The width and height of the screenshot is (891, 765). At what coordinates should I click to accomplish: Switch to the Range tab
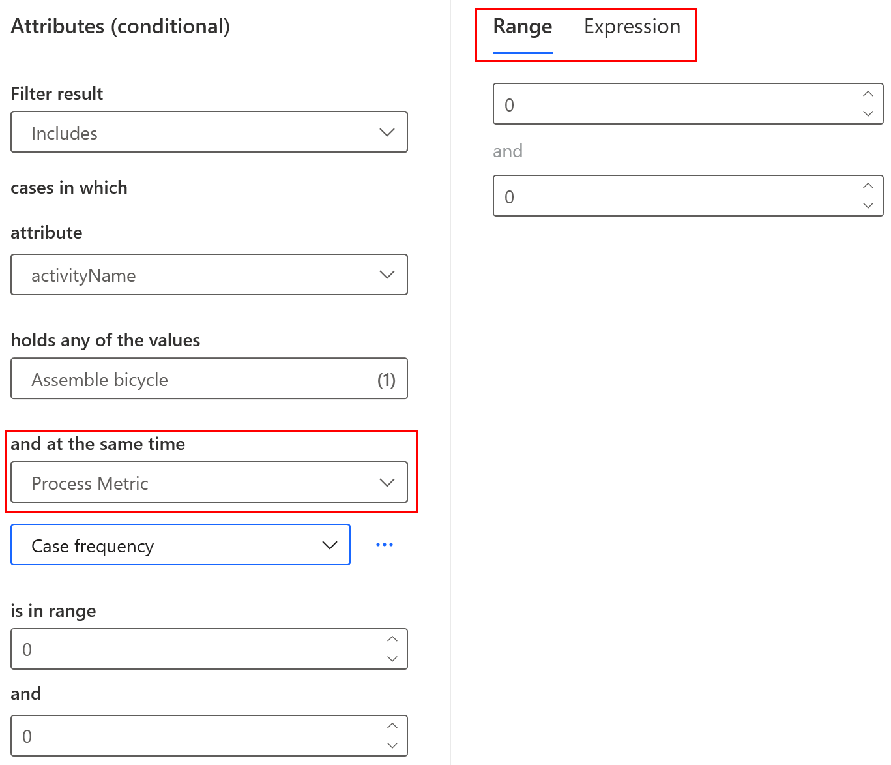[522, 27]
